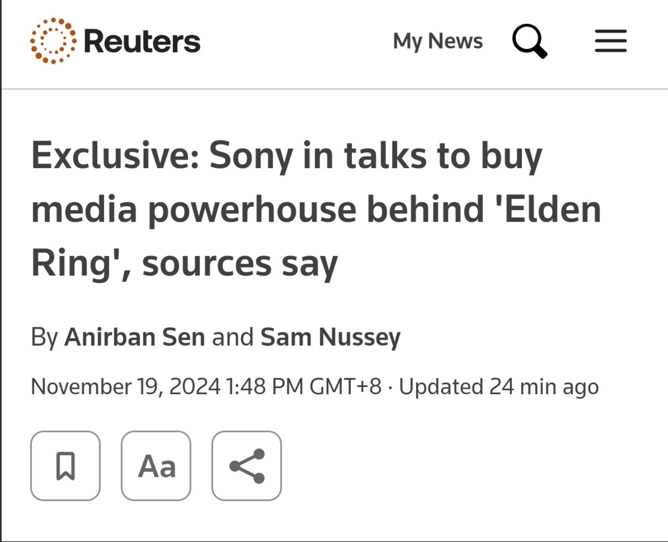Open the Aa text size options

(156, 466)
